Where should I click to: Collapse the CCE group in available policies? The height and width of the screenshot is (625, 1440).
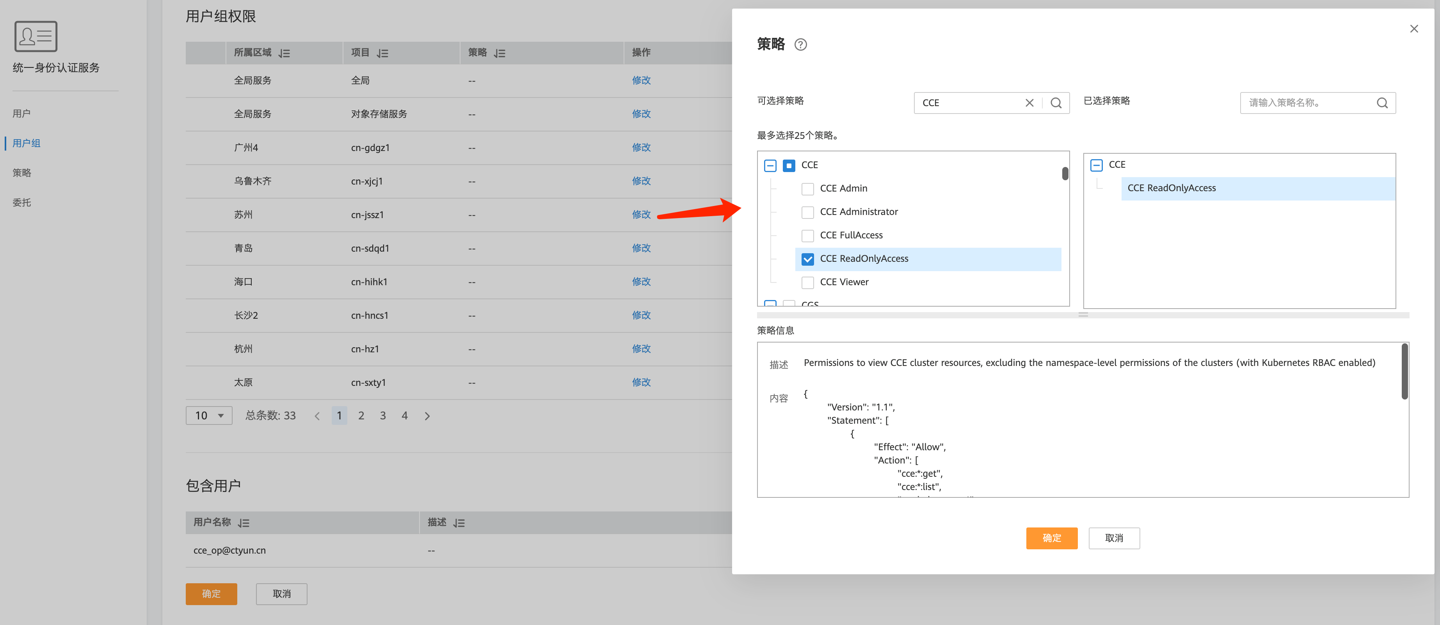pyautogui.click(x=770, y=165)
